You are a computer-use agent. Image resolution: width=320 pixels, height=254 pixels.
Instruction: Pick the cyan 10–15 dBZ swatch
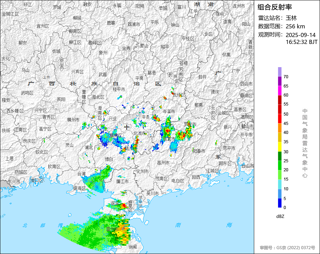[279, 184]
